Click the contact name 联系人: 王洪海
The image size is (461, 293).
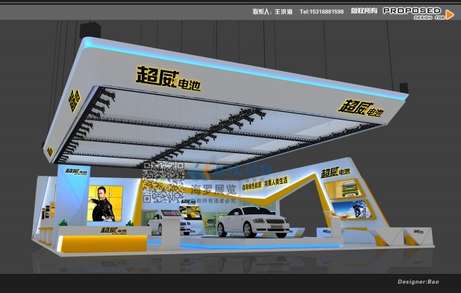[272, 12]
